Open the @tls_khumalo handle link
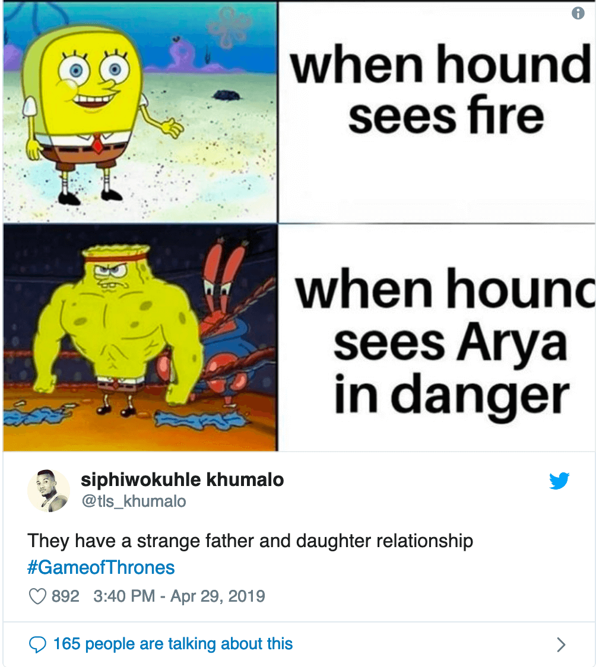This screenshot has height=667, width=596. click(x=134, y=501)
